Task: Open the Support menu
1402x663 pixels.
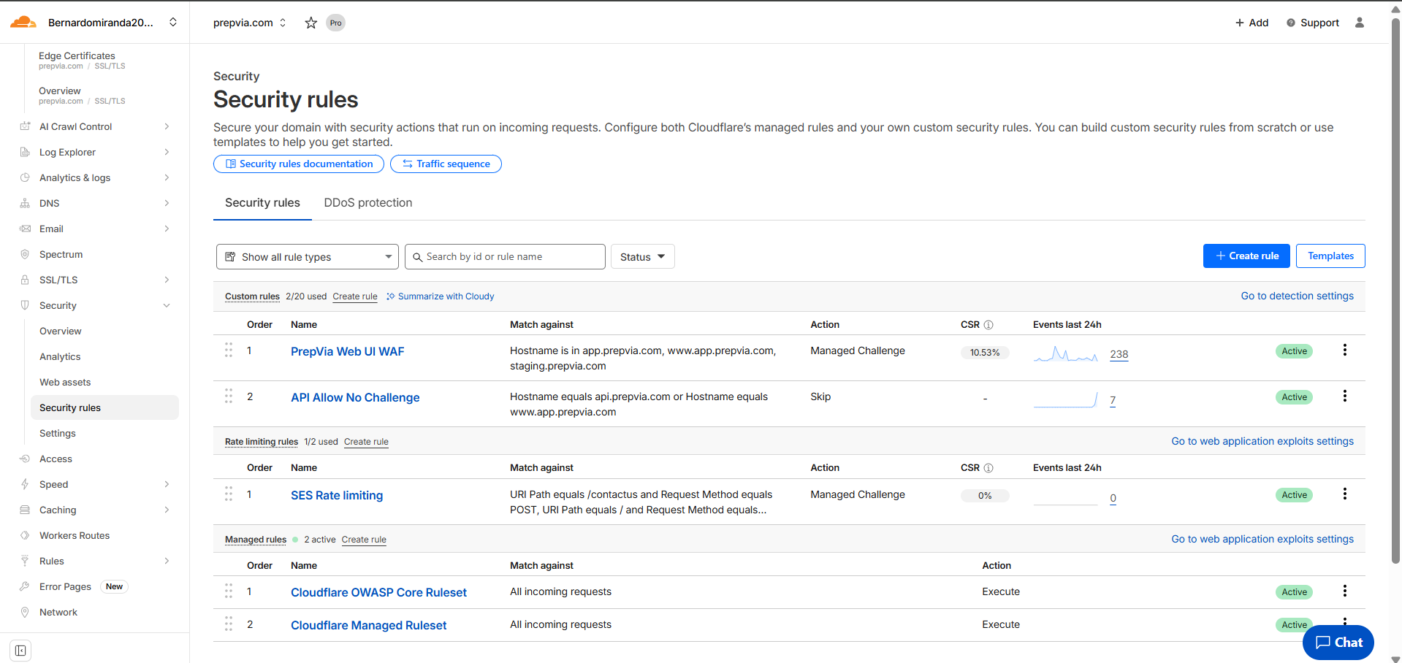Action: point(1313,23)
